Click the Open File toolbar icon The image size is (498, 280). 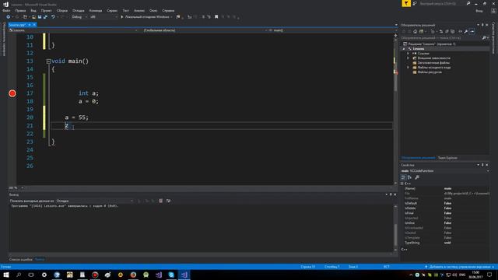[x=33, y=17]
